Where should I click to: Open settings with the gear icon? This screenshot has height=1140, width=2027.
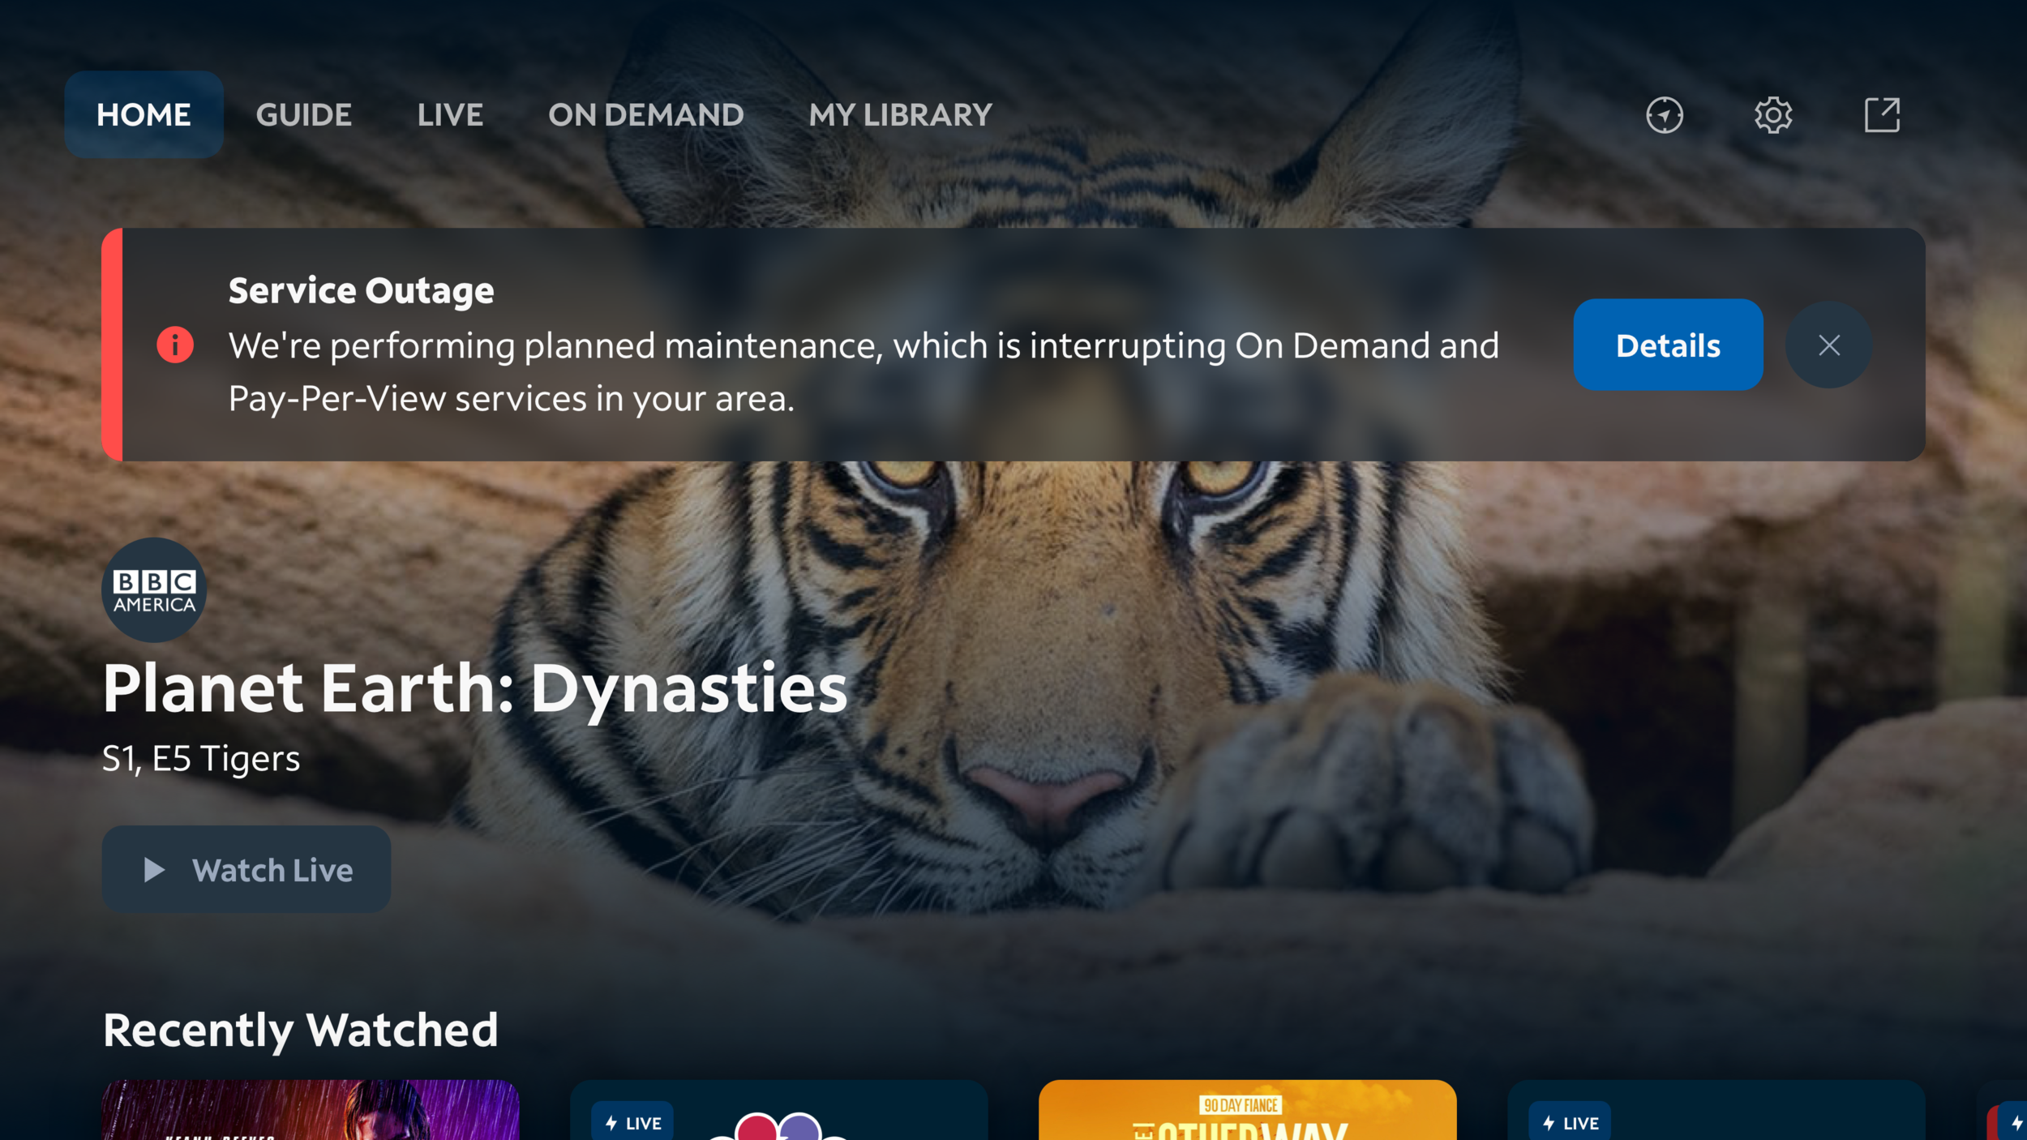pyautogui.click(x=1772, y=115)
